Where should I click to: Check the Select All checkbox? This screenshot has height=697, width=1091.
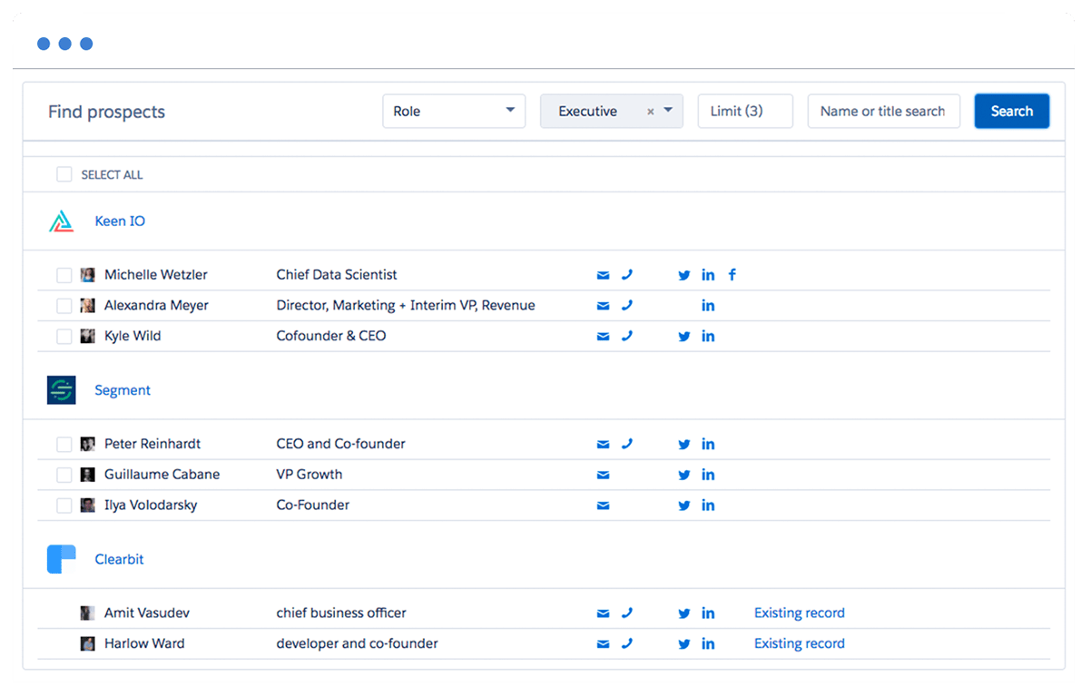click(64, 173)
